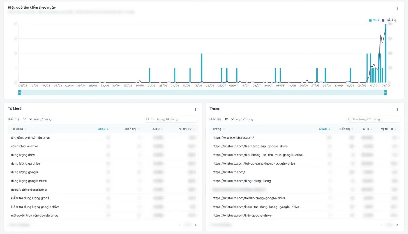
Task: Sort page table by Vị trí TB column
Action: pos(388,129)
